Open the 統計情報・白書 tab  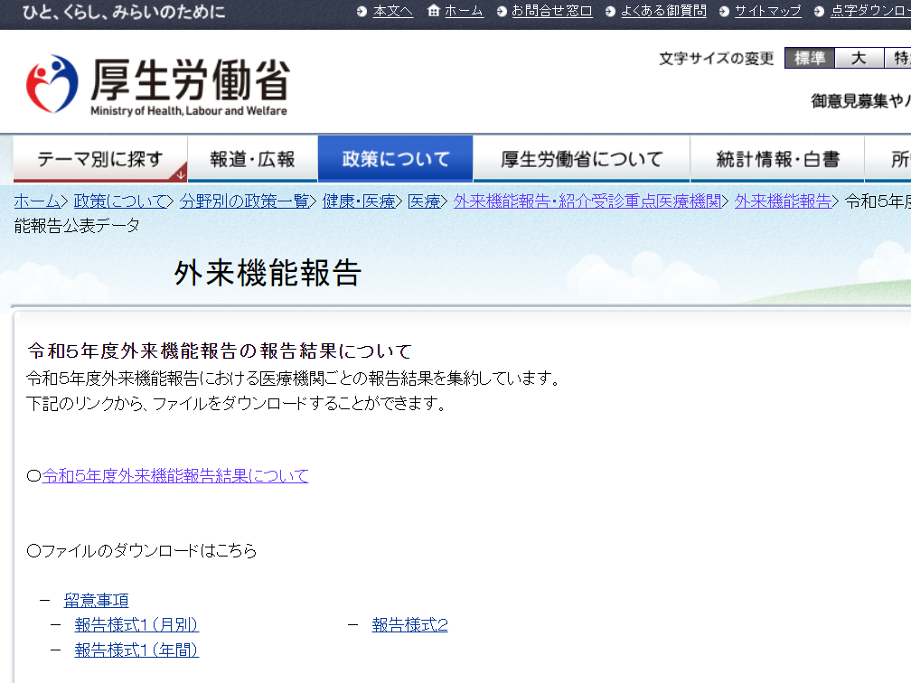click(776, 158)
